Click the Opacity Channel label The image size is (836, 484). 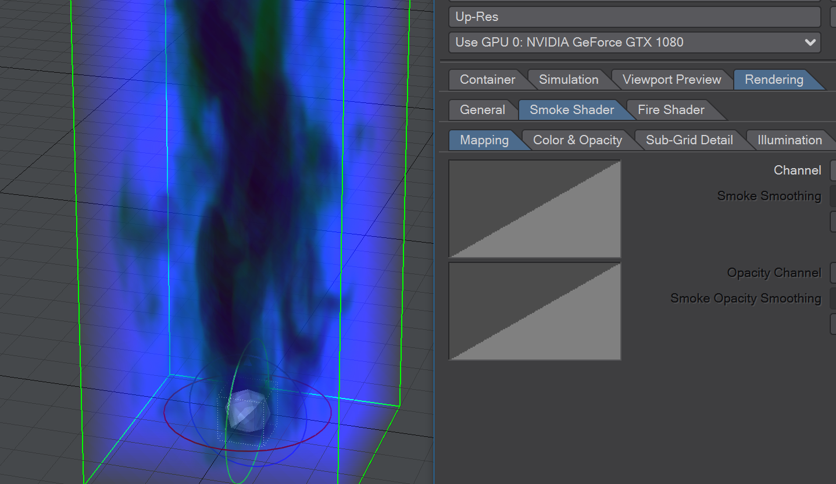pyautogui.click(x=774, y=273)
